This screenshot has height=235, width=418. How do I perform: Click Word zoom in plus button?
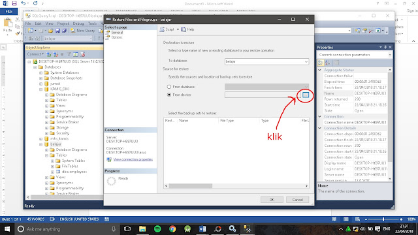point(401,219)
